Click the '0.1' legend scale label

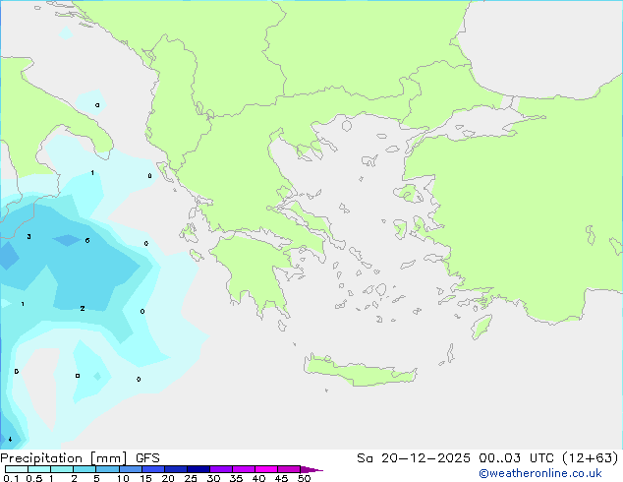coord(11,478)
